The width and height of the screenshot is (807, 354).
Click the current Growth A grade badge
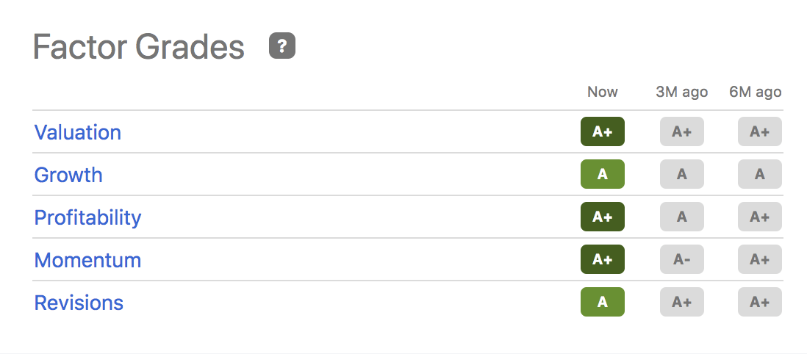coord(602,175)
